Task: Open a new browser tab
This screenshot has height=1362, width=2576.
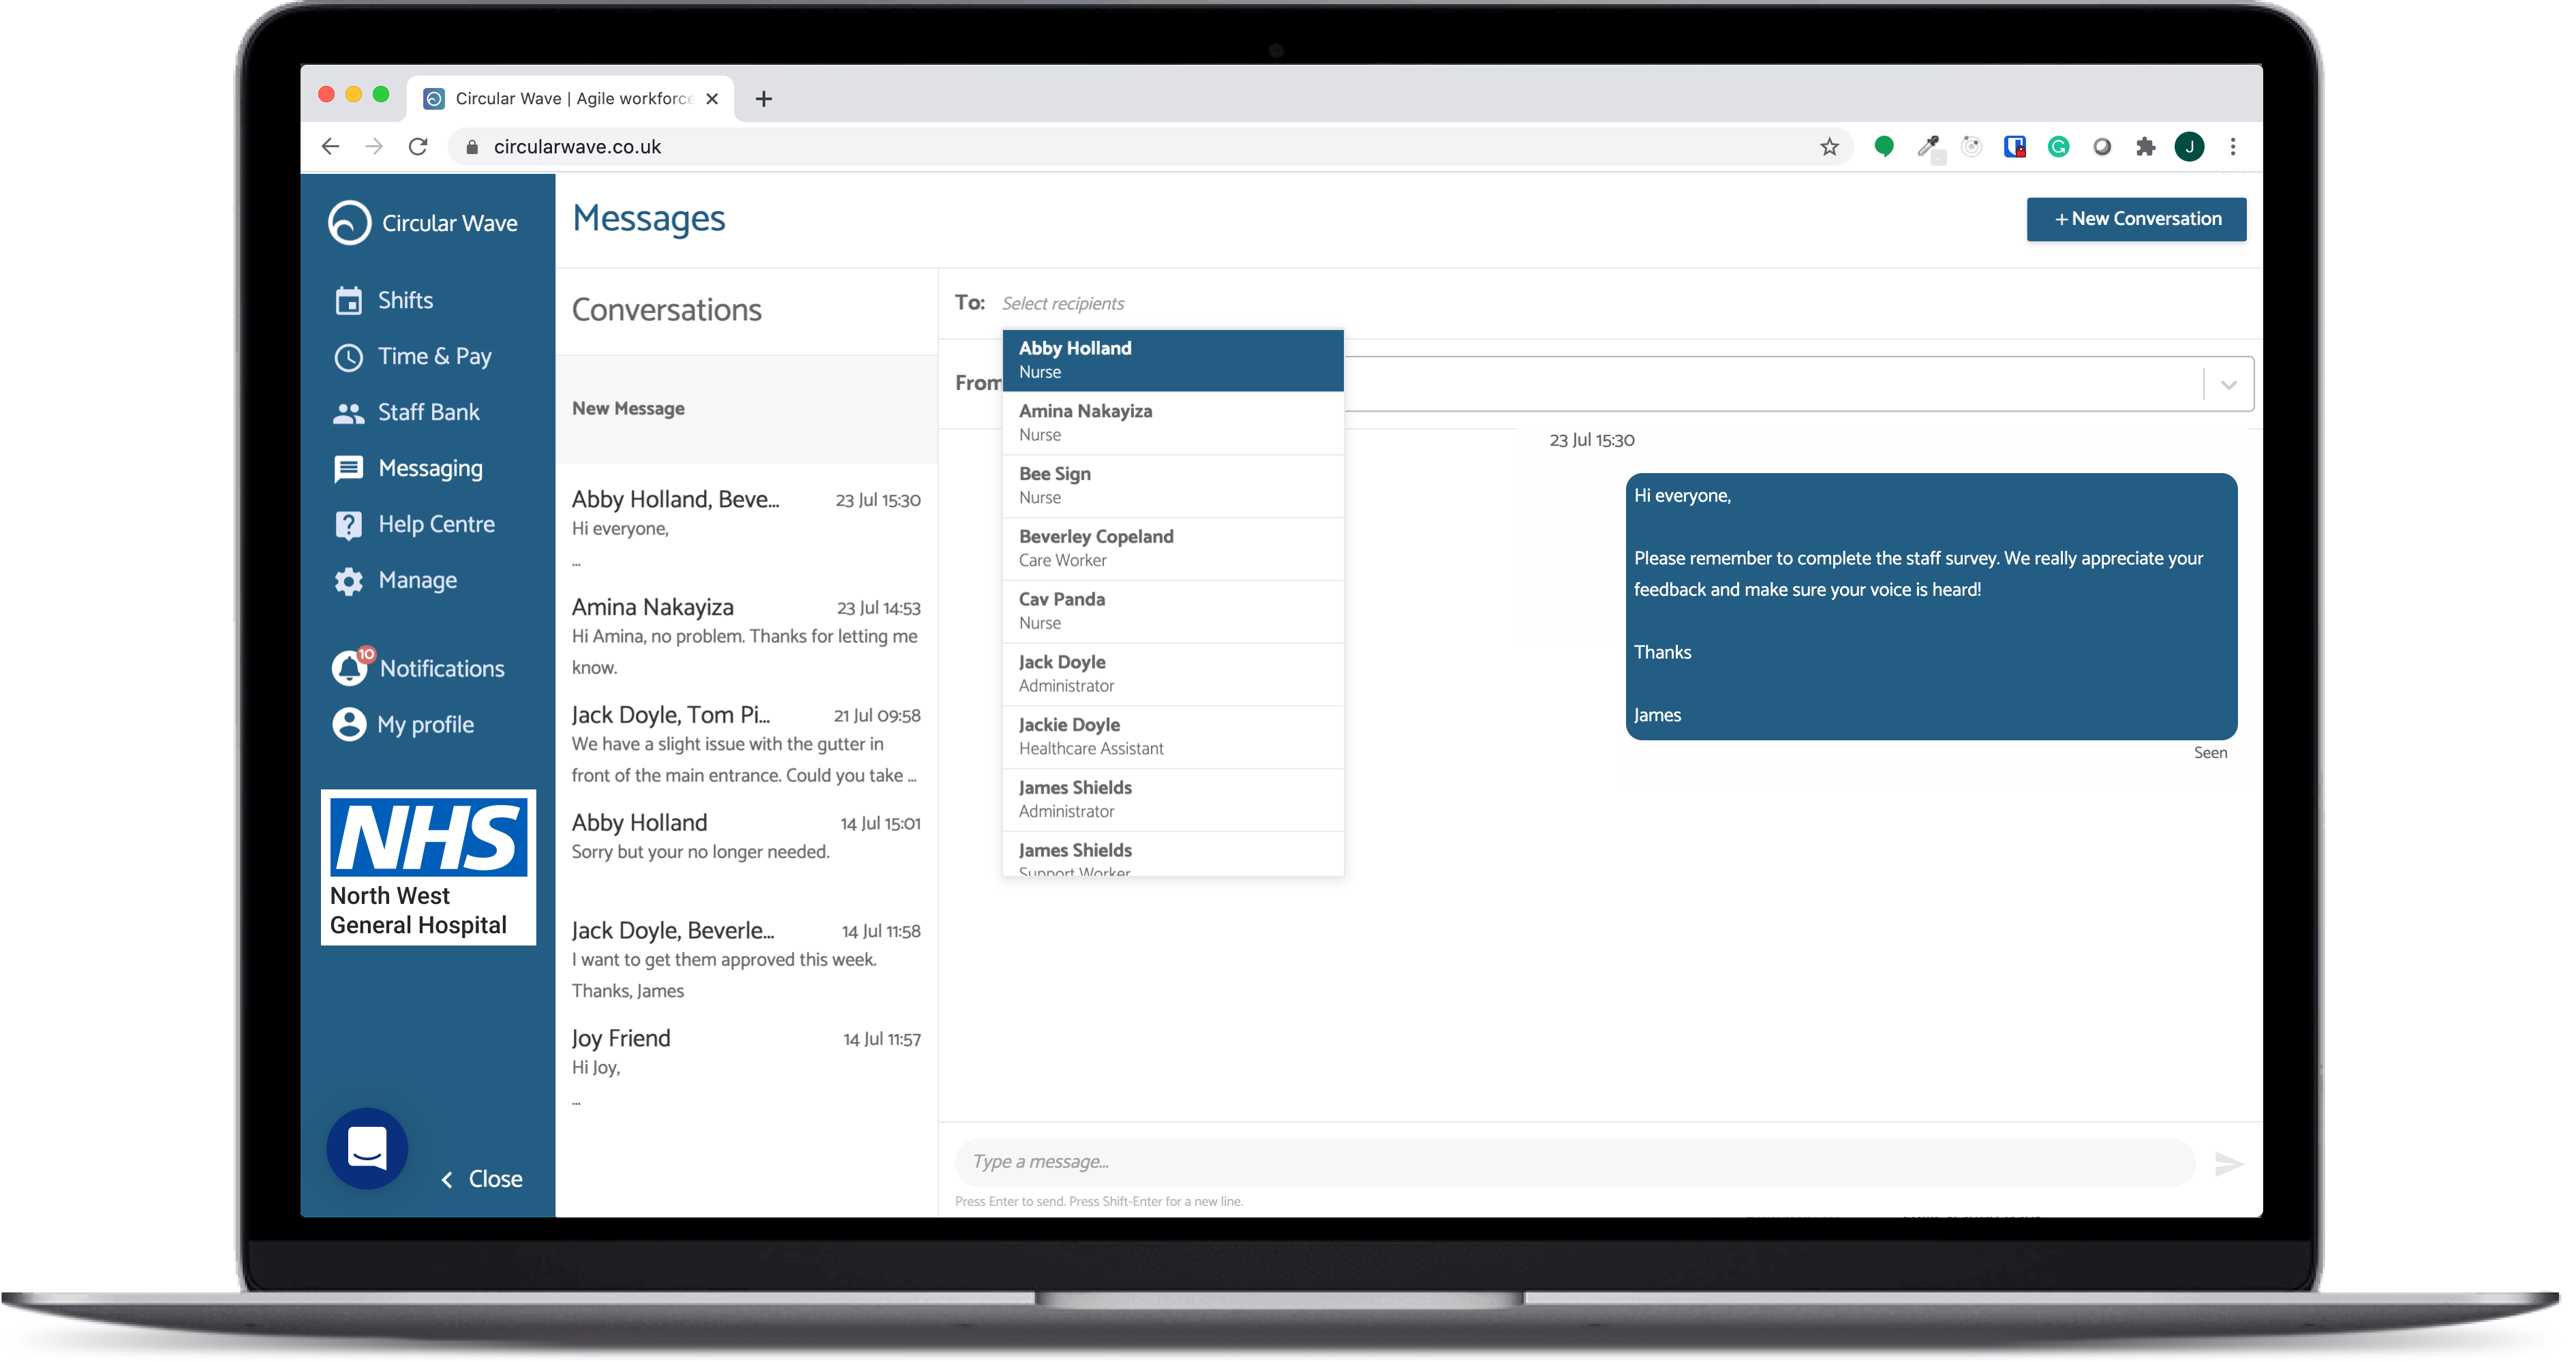Action: (764, 99)
